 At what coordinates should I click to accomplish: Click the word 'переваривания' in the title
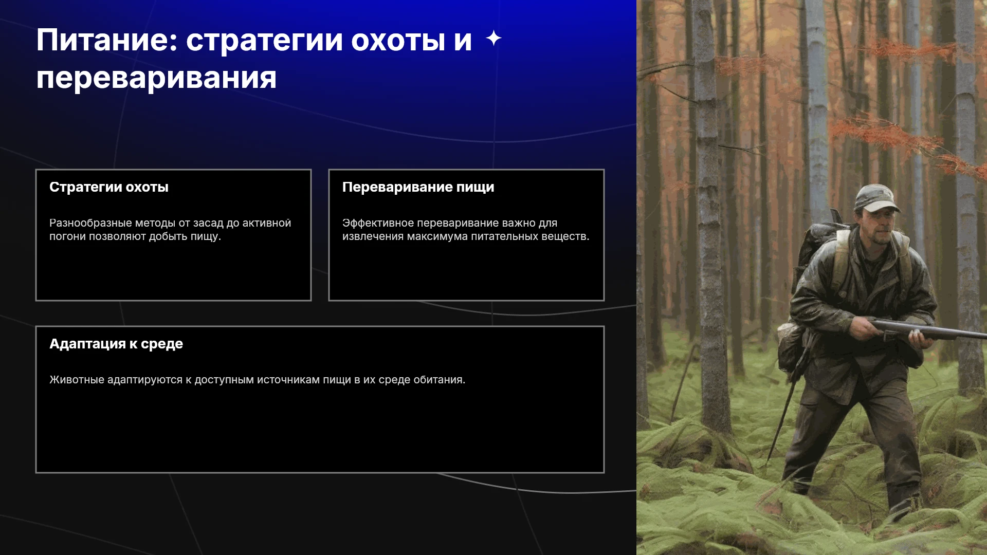[156, 78]
